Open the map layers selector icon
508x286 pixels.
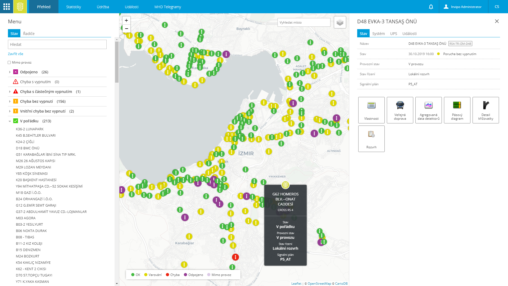click(x=340, y=23)
